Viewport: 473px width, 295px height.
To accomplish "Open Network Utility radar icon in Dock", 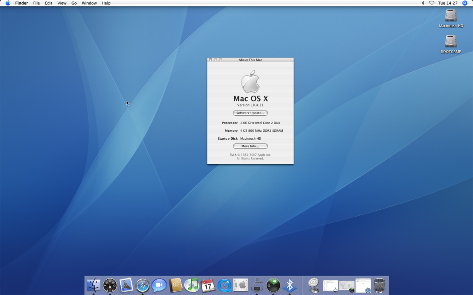I will tap(273, 285).
